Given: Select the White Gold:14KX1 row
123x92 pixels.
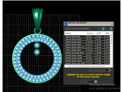Looking at the screenshot, I should coord(87,61).
